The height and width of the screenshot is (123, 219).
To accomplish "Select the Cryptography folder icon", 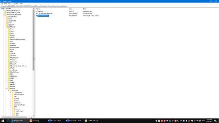I will click(12, 93).
